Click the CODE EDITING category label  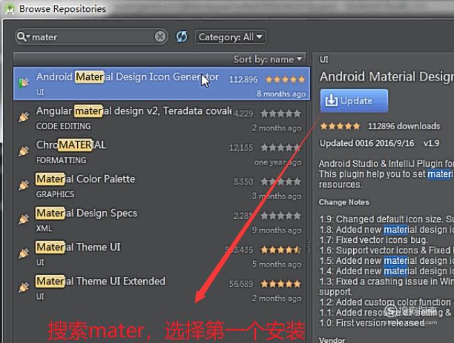click(63, 126)
